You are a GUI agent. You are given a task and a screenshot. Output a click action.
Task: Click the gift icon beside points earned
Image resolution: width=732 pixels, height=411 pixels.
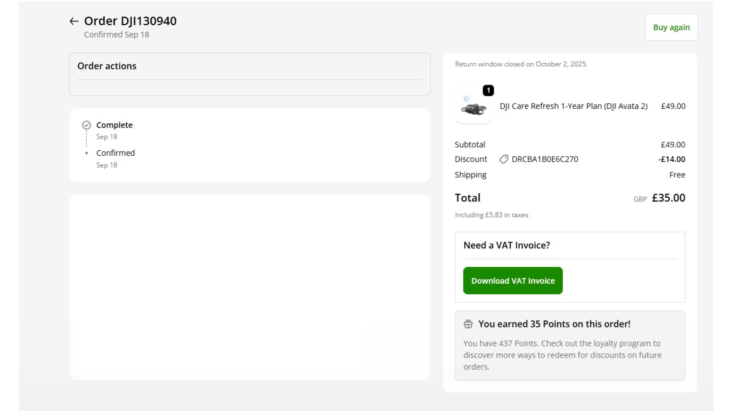(468, 324)
